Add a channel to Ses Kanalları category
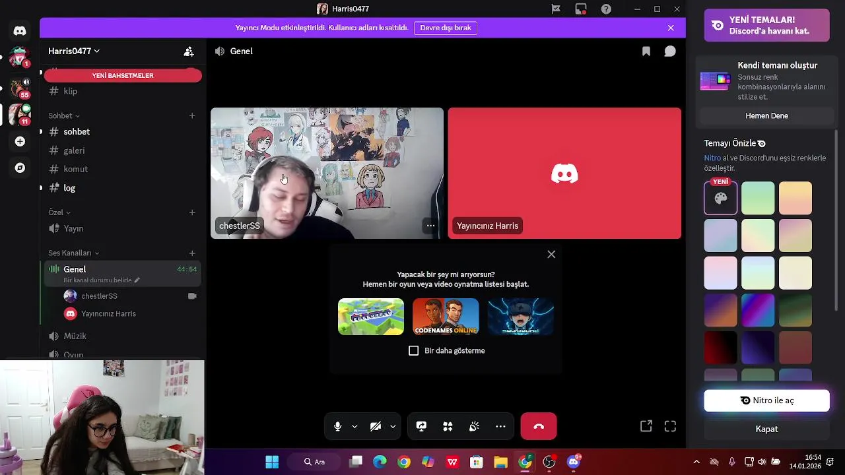 [x=192, y=253]
